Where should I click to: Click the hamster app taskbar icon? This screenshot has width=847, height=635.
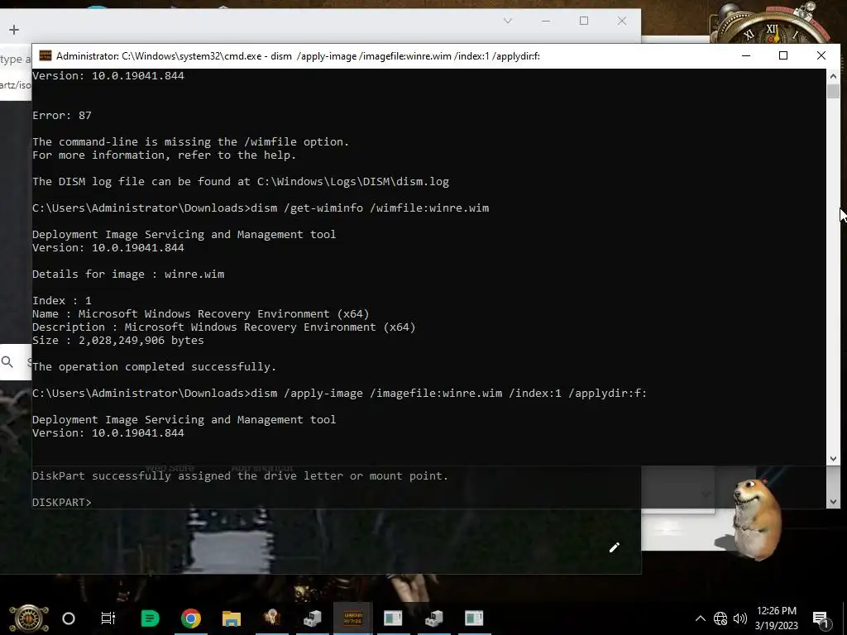pyautogui.click(x=271, y=618)
